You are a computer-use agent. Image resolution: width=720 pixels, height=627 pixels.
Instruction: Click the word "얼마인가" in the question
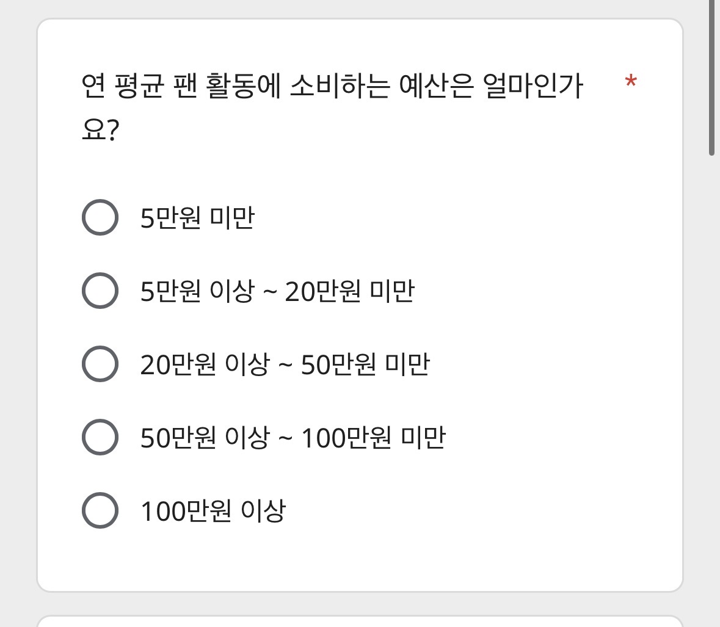coord(533,86)
